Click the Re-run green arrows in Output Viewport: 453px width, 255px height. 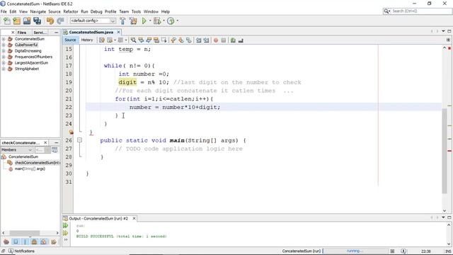click(x=66, y=225)
